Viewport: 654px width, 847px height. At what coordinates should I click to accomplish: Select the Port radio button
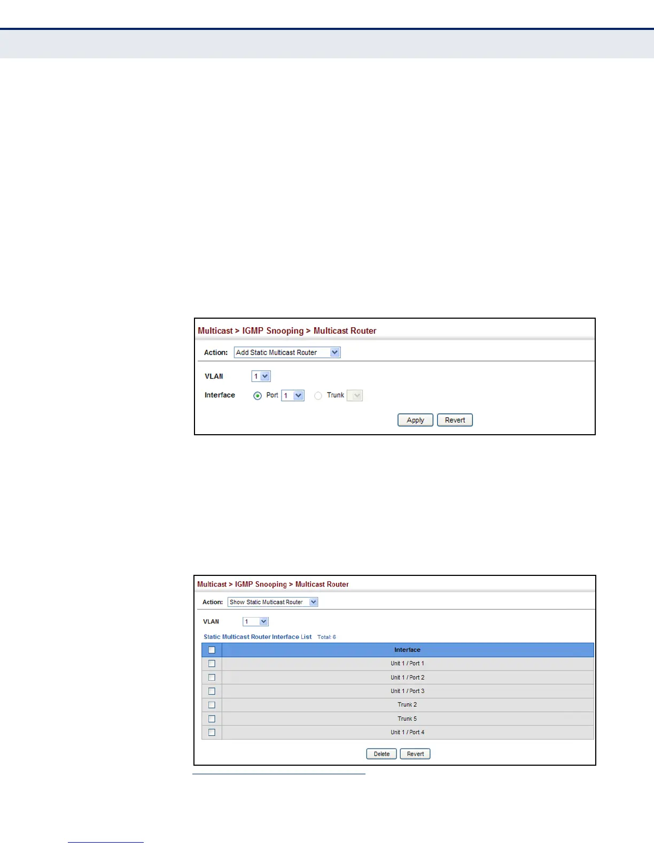tap(258, 396)
